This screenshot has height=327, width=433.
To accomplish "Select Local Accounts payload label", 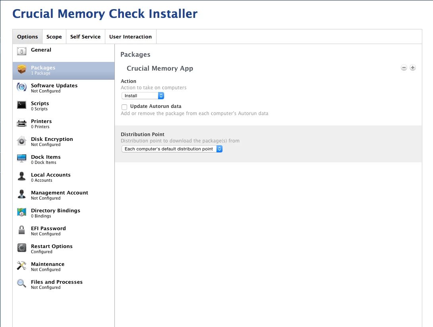I will coord(51,175).
